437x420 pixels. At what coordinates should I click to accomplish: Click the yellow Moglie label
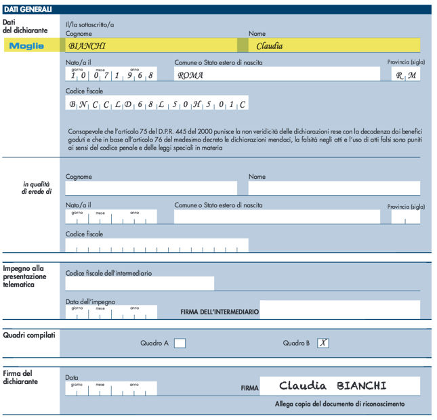(27, 46)
